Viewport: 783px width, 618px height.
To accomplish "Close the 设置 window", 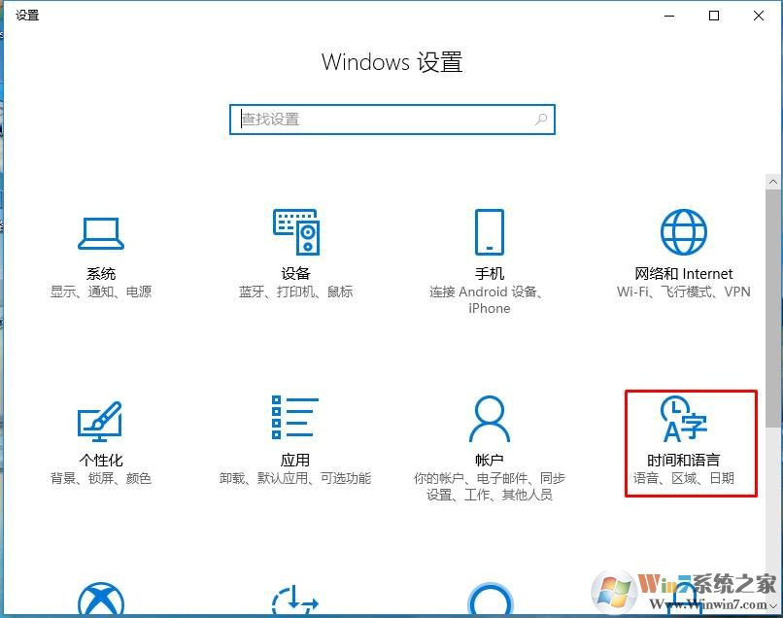I will (759, 16).
